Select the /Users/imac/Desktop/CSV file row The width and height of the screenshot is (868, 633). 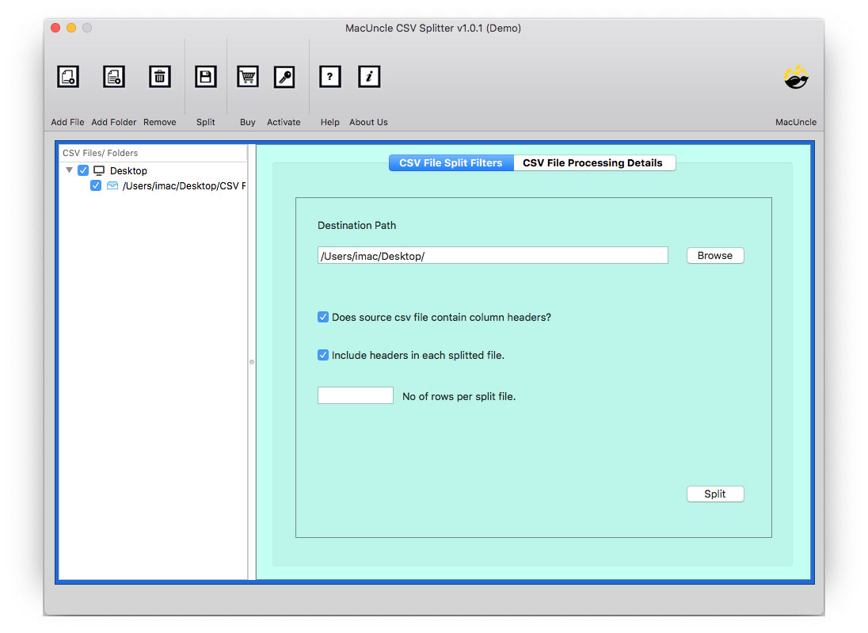[153, 185]
